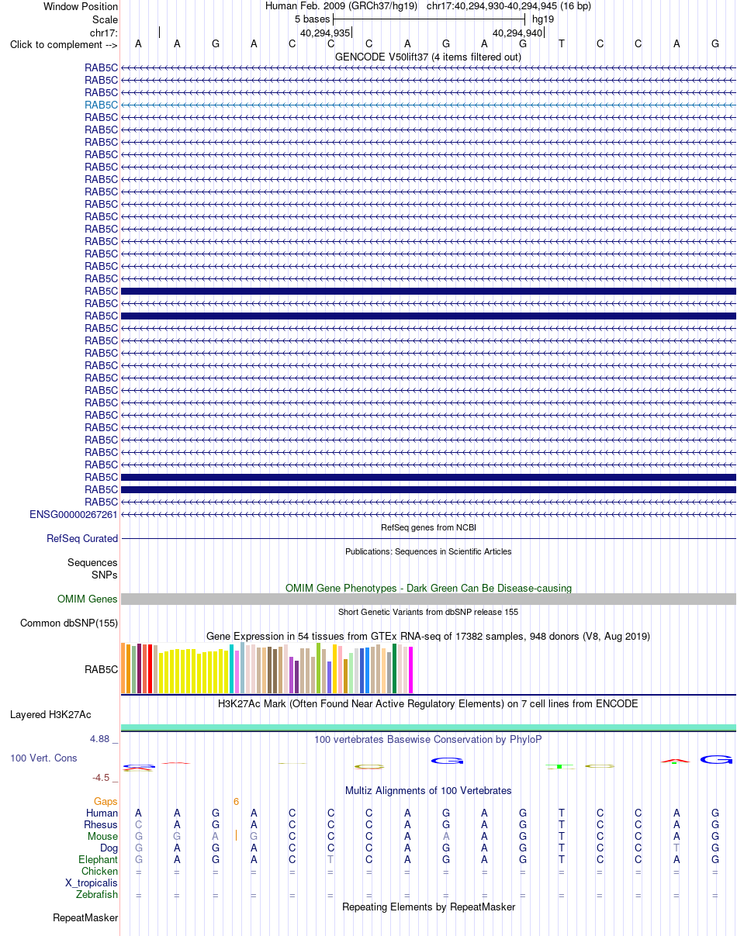The height and width of the screenshot is (936, 737).
Task: Click the '5 bases' scale bar text
Action: coord(312,19)
